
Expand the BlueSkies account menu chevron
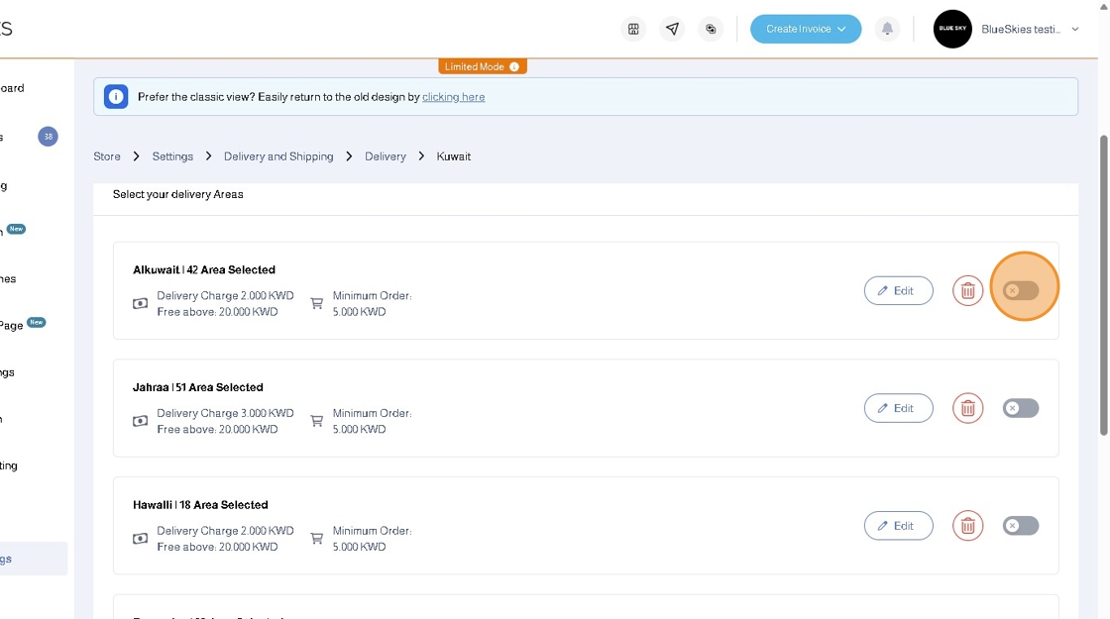pos(1075,29)
